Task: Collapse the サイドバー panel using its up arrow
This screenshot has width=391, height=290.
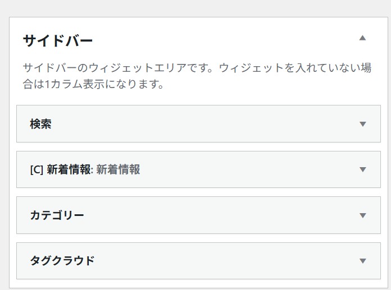Action: pyautogui.click(x=362, y=38)
